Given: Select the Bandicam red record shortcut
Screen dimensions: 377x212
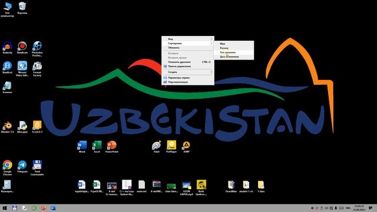Looking at the screenshot, I should [x=22, y=47].
